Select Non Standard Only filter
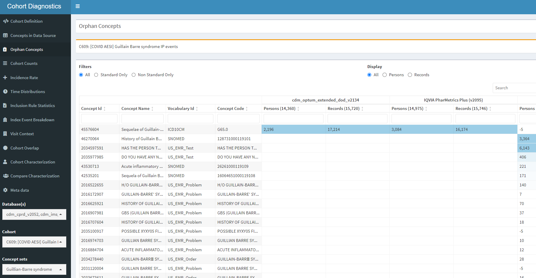 [134, 75]
